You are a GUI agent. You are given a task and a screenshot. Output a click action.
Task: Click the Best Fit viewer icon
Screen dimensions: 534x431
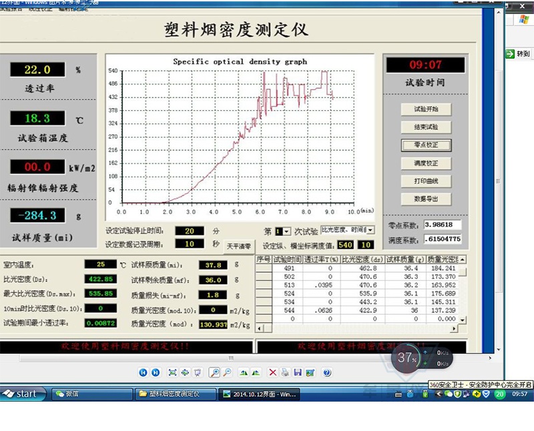[x=173, y=372]
